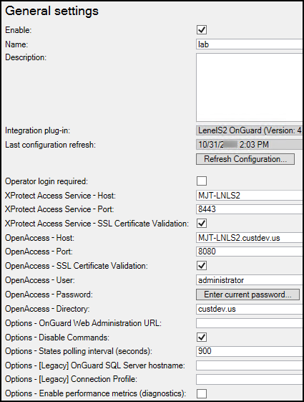The height and width of the screenshot is (402, 304).
Task: Toggle OpenAccess SSL Certificate Validation checkbox
Action: pos(202,266)
